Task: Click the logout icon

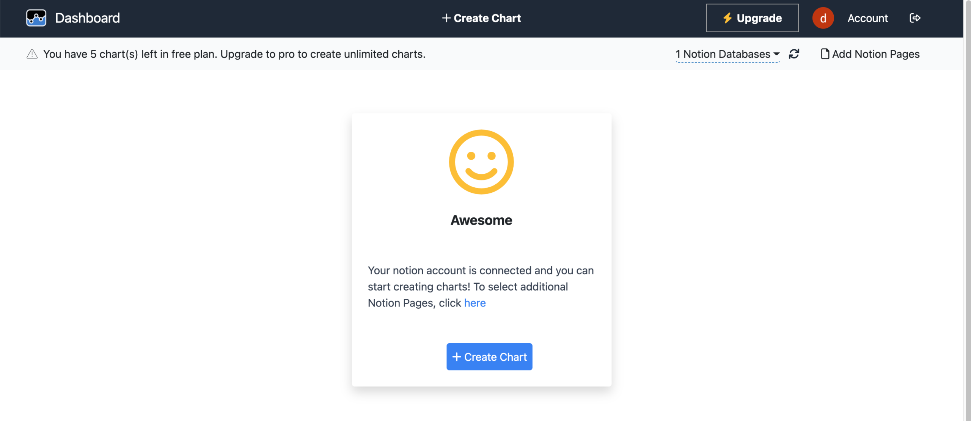Action: 915,18
